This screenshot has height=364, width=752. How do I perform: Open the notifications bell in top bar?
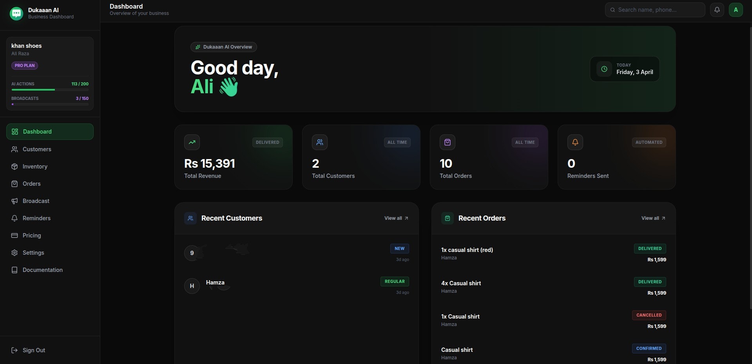tap(717, 10)
